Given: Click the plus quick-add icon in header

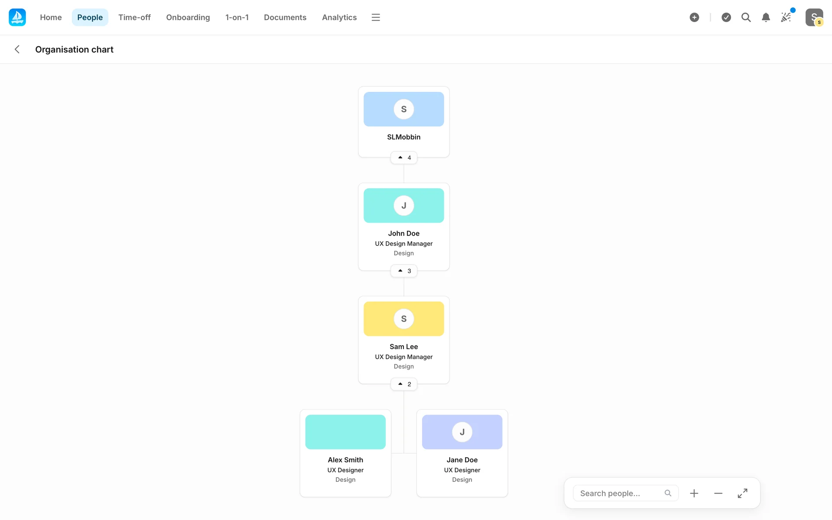Looking at the screenshot, I should (694, 17).
